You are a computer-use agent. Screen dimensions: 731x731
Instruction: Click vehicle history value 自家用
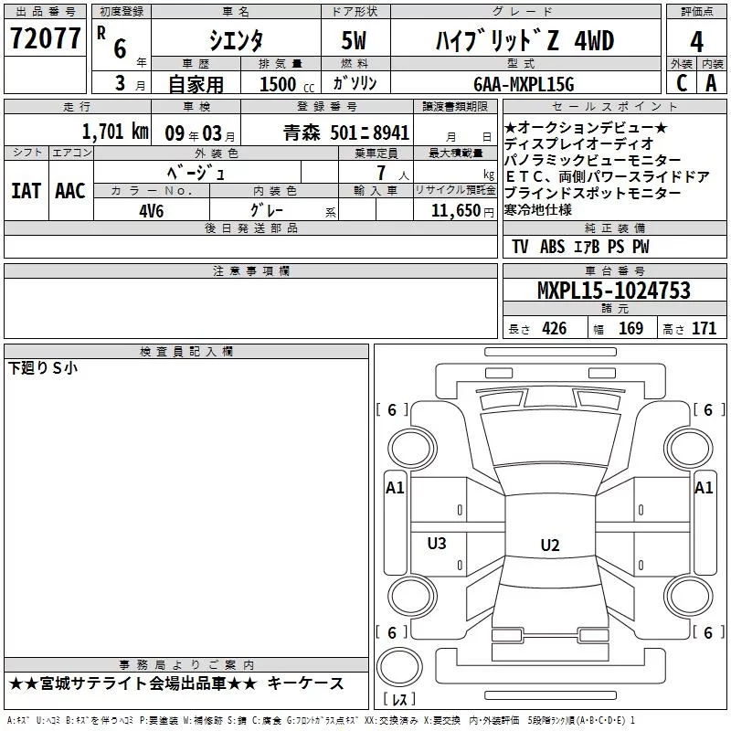pos(196,84)
